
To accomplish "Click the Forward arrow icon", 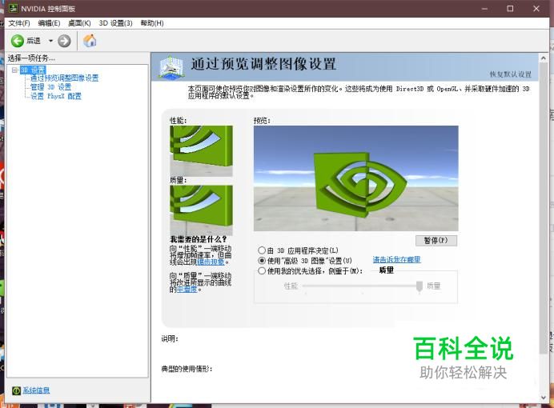I will (64, 41).
